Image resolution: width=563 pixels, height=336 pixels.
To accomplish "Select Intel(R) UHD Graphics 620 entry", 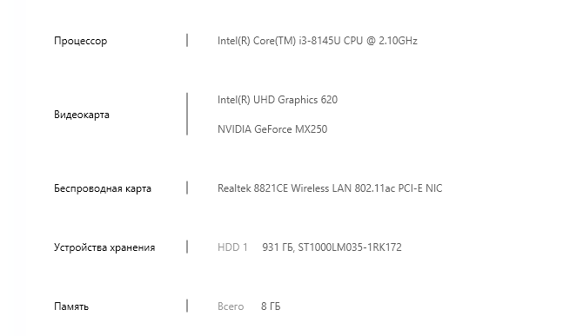I will (x=278, y=100).
